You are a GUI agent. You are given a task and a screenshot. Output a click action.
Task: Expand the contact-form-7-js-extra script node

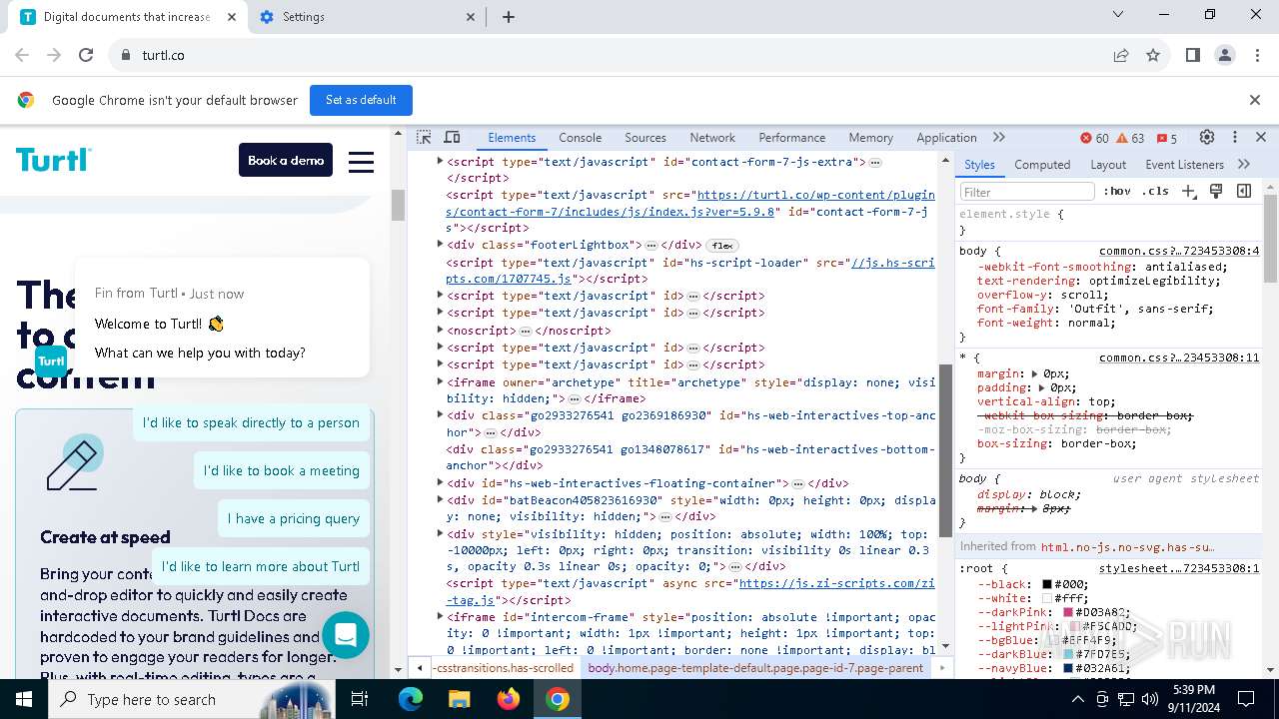tap(440, 161)
